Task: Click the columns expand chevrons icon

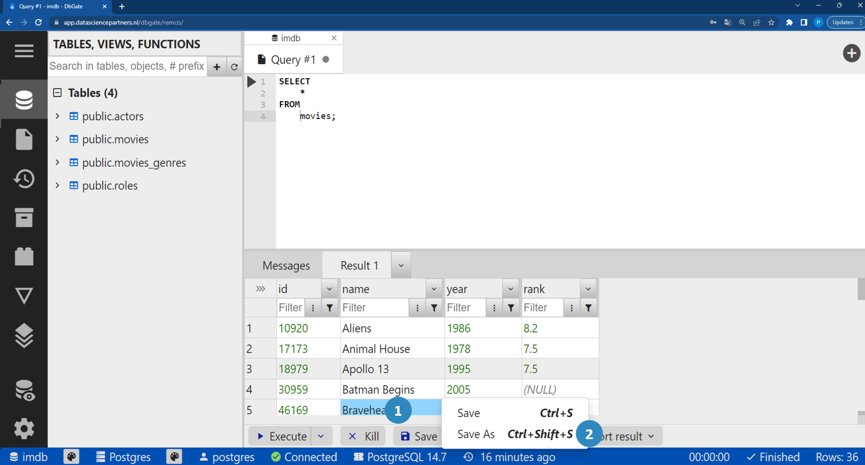Action: pos(260,288)
